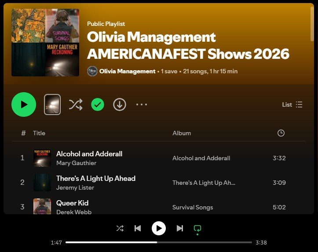Download the playlist for offline listening

(120, 104)
